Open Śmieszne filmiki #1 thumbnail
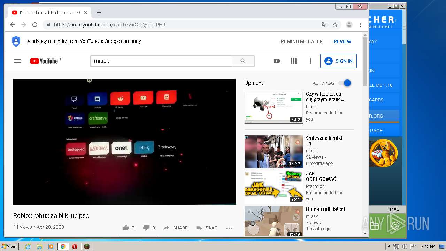 point(274,152)
